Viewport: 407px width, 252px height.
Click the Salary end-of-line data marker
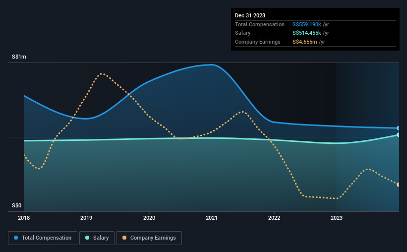pyautogui.click(x=398, y=135)
